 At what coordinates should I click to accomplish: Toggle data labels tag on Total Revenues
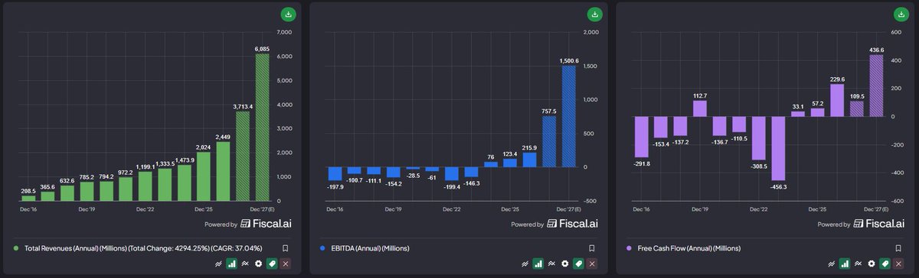tap(272, 263)
